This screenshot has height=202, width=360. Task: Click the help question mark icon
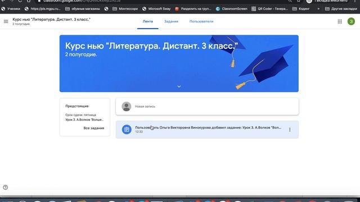click(5, 187)
